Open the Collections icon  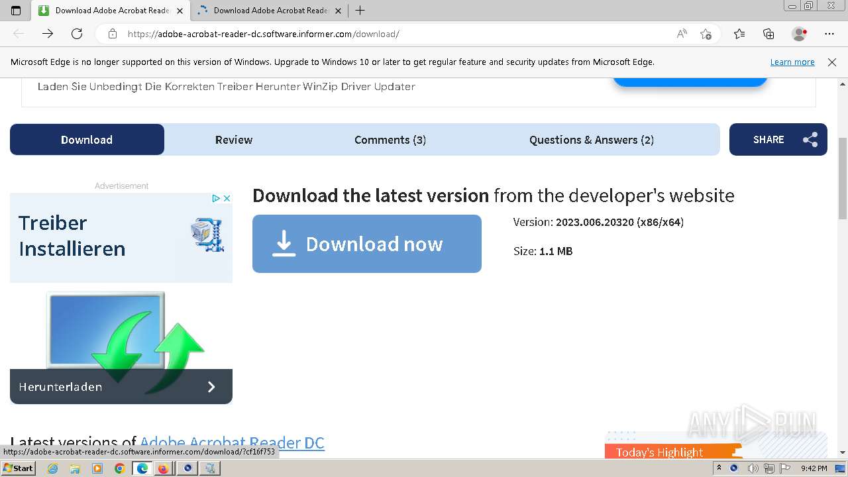coord(768,34)
